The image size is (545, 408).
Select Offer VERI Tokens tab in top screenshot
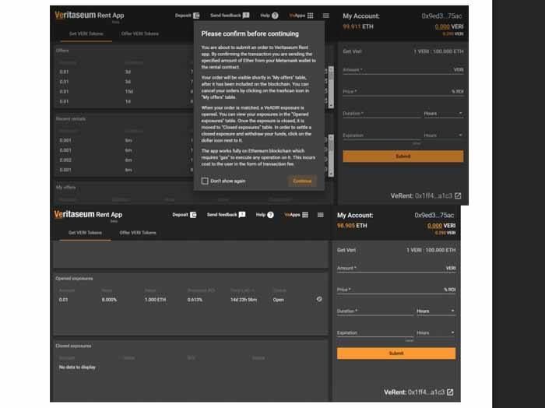point(140,33)
